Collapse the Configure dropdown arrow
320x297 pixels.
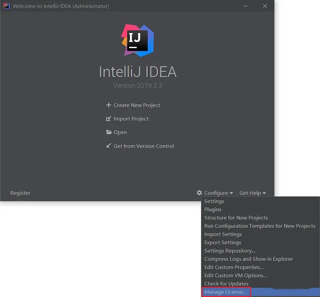coord(231,193)
